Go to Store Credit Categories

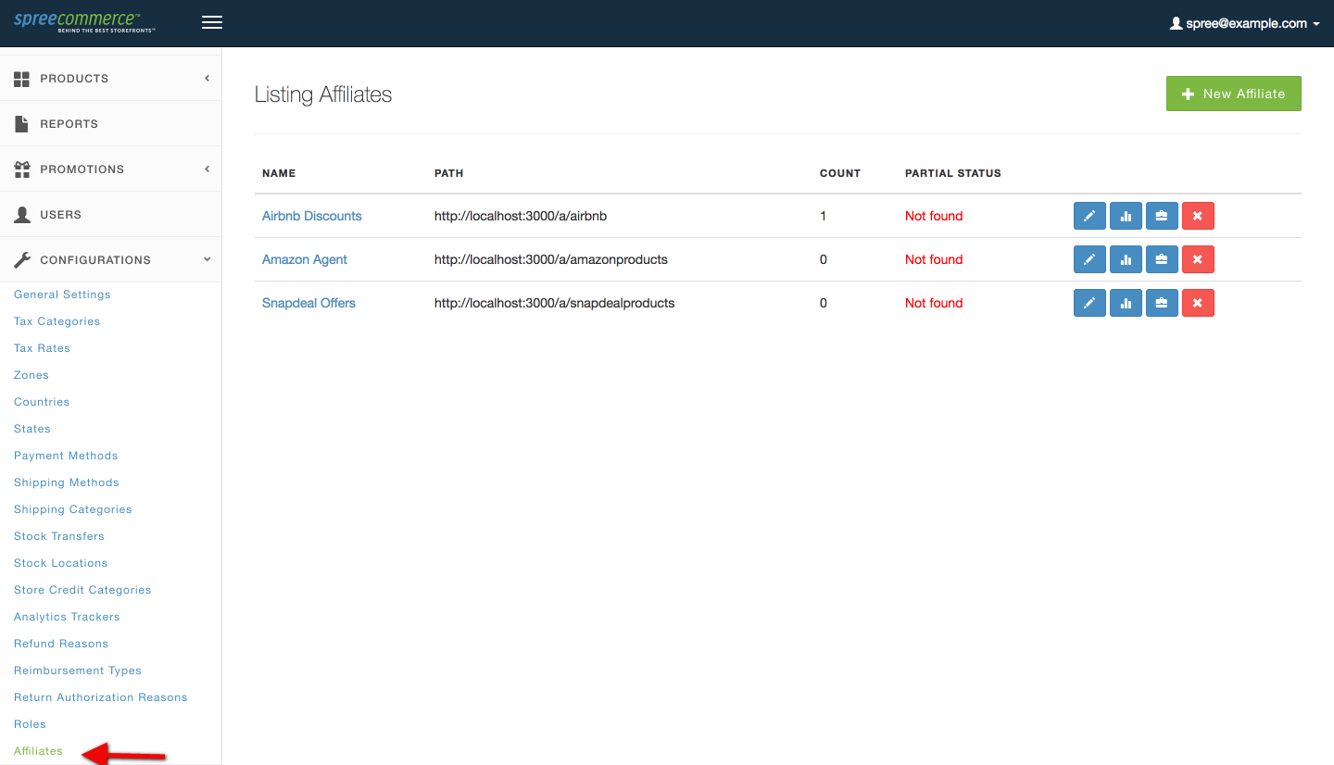click(x=82, y=590)
